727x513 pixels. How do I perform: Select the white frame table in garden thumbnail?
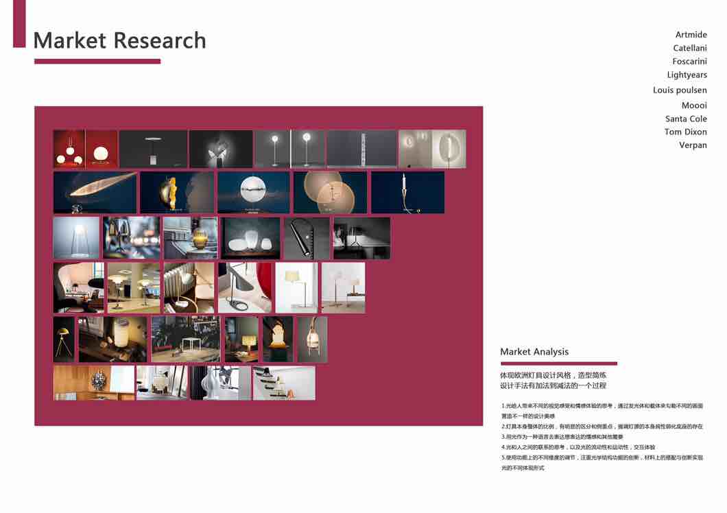186,339
